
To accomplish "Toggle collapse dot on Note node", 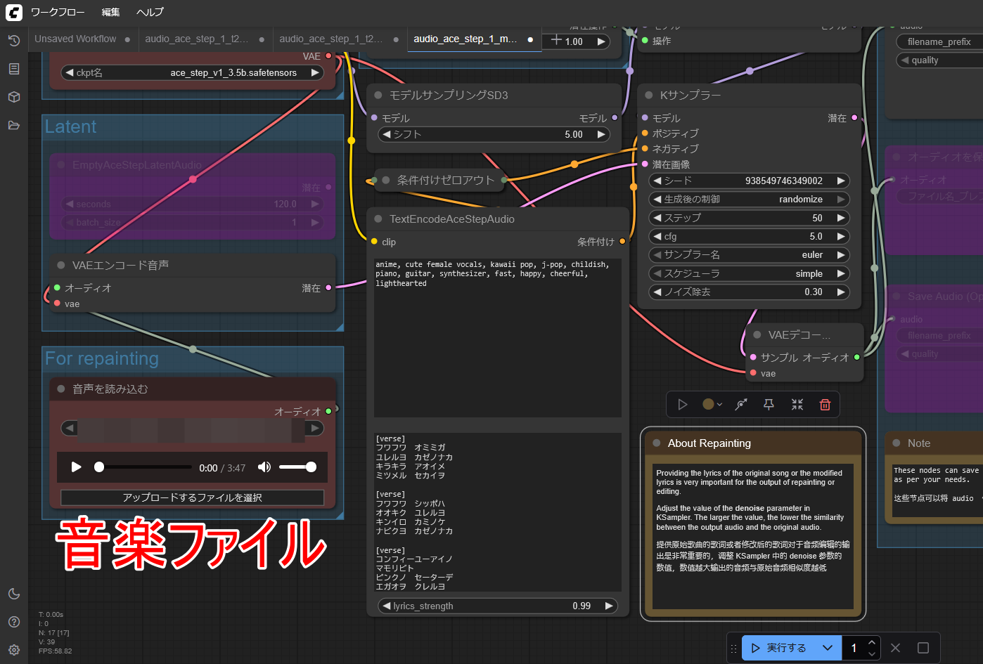I will point(897,443).
